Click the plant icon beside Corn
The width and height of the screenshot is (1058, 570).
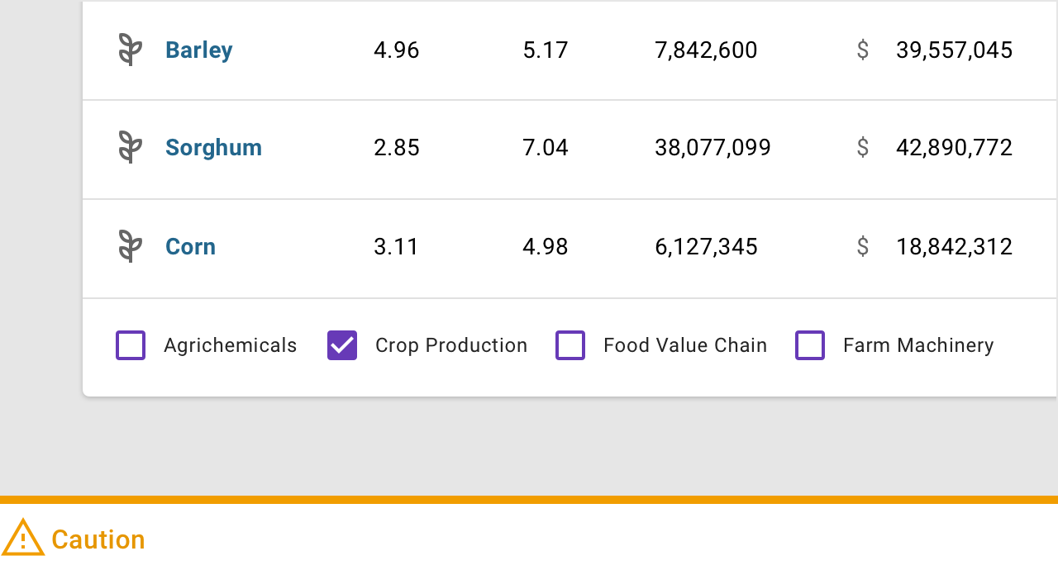click(x=130, y=247)
